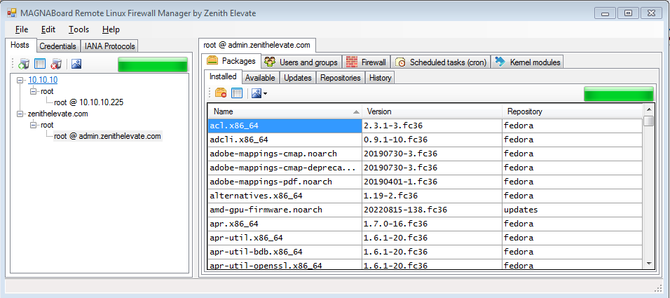Select the Hosts tab
Screen dimensions: 670x298
click(20, 45)
